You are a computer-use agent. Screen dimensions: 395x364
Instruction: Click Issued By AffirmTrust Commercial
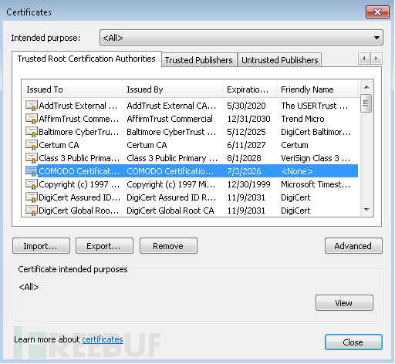tap(170, 119)
